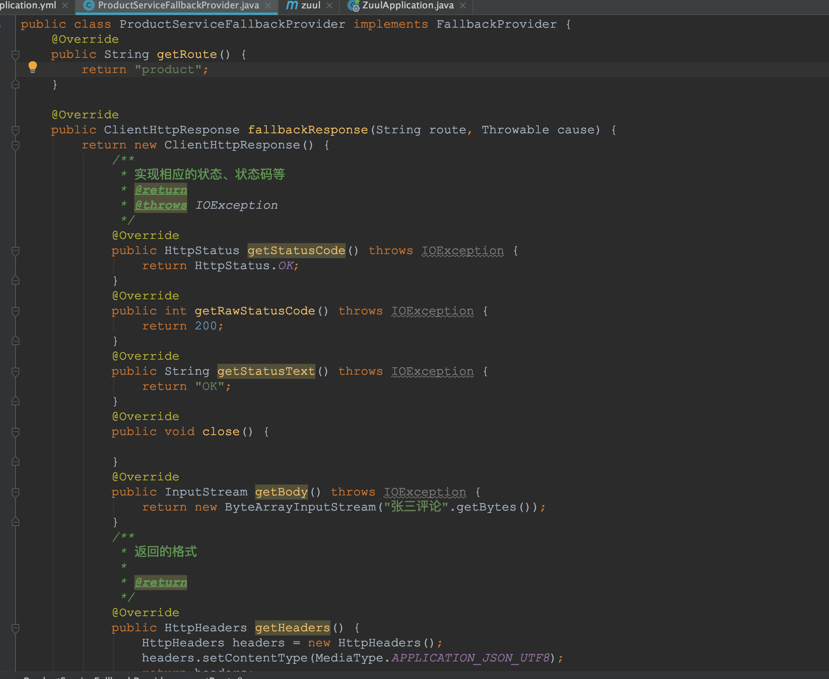Viewport: 829px width, 679px height.
Task: Click the yellow lightbulb quick-fix icon
Action: click(x=33, y=67)
